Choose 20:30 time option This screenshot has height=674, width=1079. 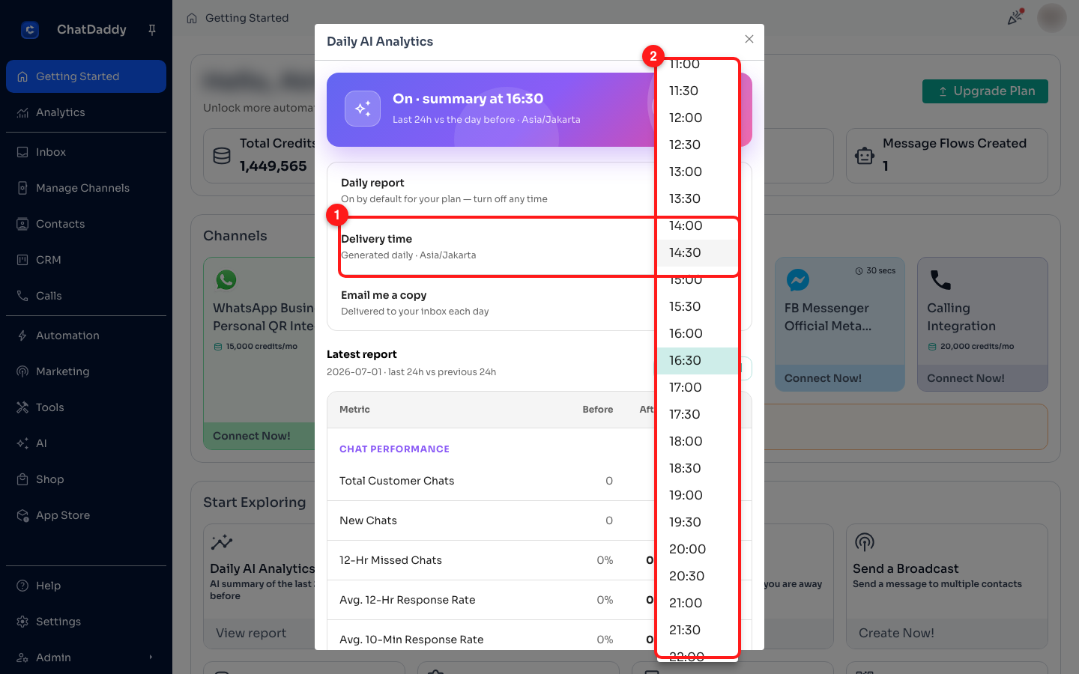(698, 576)
